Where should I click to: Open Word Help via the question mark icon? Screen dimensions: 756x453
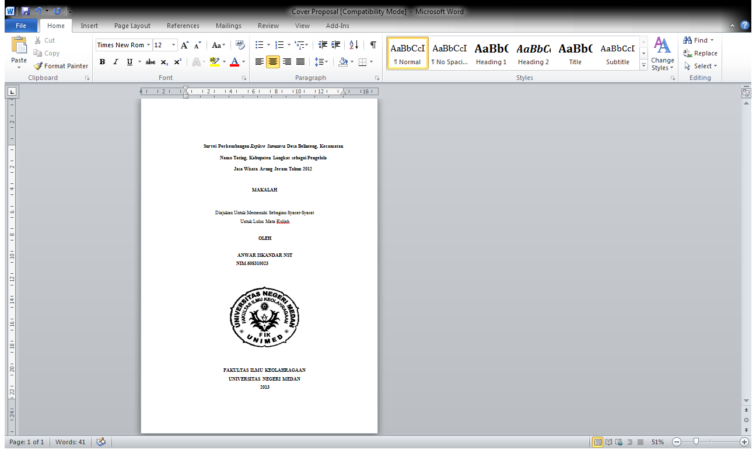(745, 26)
